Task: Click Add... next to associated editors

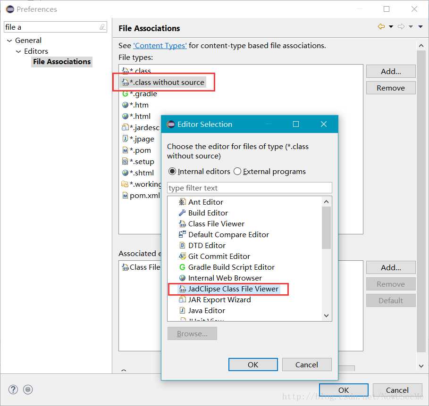Action: click(x=391, y=267)
